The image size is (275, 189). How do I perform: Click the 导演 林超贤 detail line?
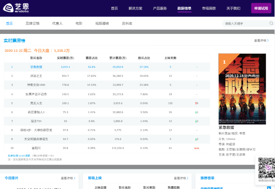tap(227, 144)
